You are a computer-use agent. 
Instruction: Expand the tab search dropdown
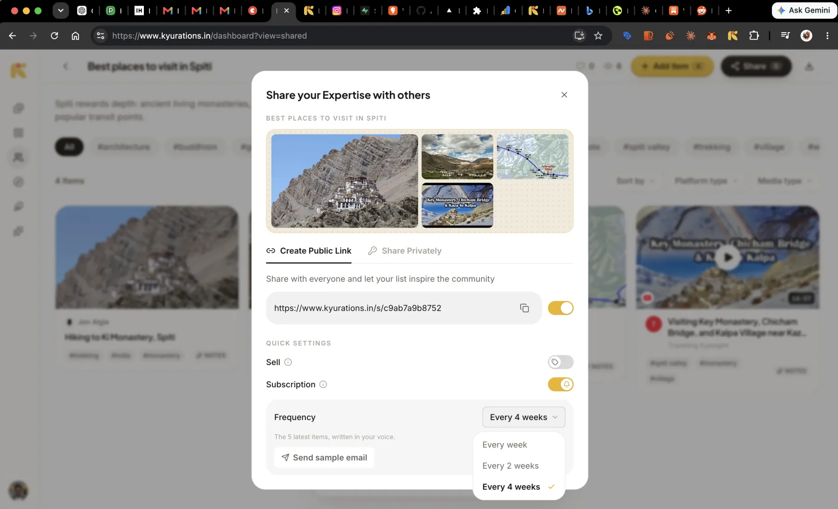(x=61, y=11)
